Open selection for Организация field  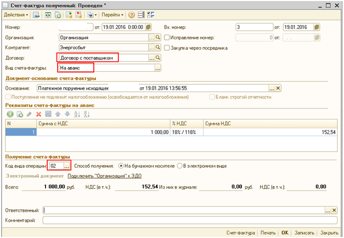152,38
